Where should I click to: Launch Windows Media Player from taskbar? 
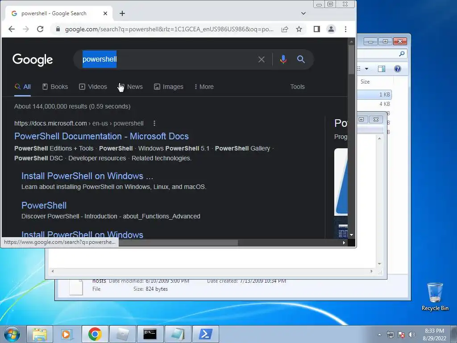(x=66, y=334)
